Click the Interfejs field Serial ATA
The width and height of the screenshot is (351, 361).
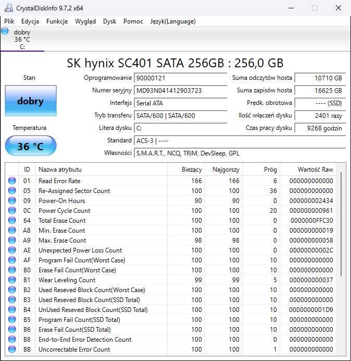point(180,103)
